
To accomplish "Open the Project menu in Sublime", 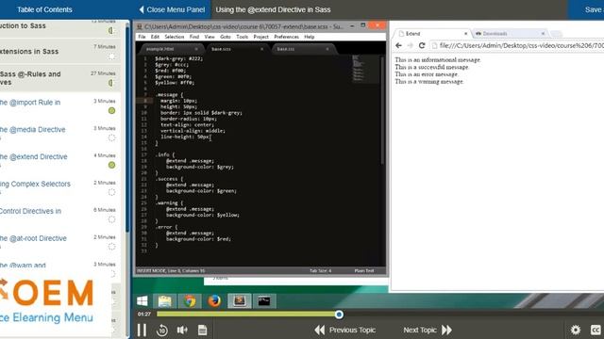I will (x=260, y=37).
